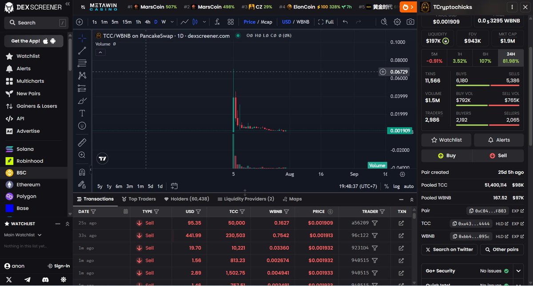Switch to the Top Traders tab

[138, 199]
